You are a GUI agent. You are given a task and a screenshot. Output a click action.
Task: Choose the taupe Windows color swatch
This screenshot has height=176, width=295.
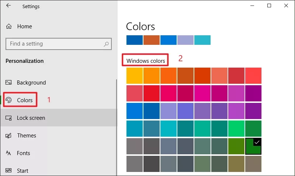(253, 164)
